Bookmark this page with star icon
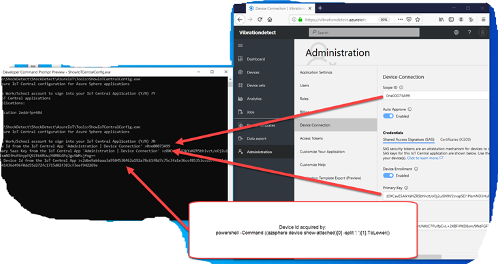498x264 pixels. 418,19
